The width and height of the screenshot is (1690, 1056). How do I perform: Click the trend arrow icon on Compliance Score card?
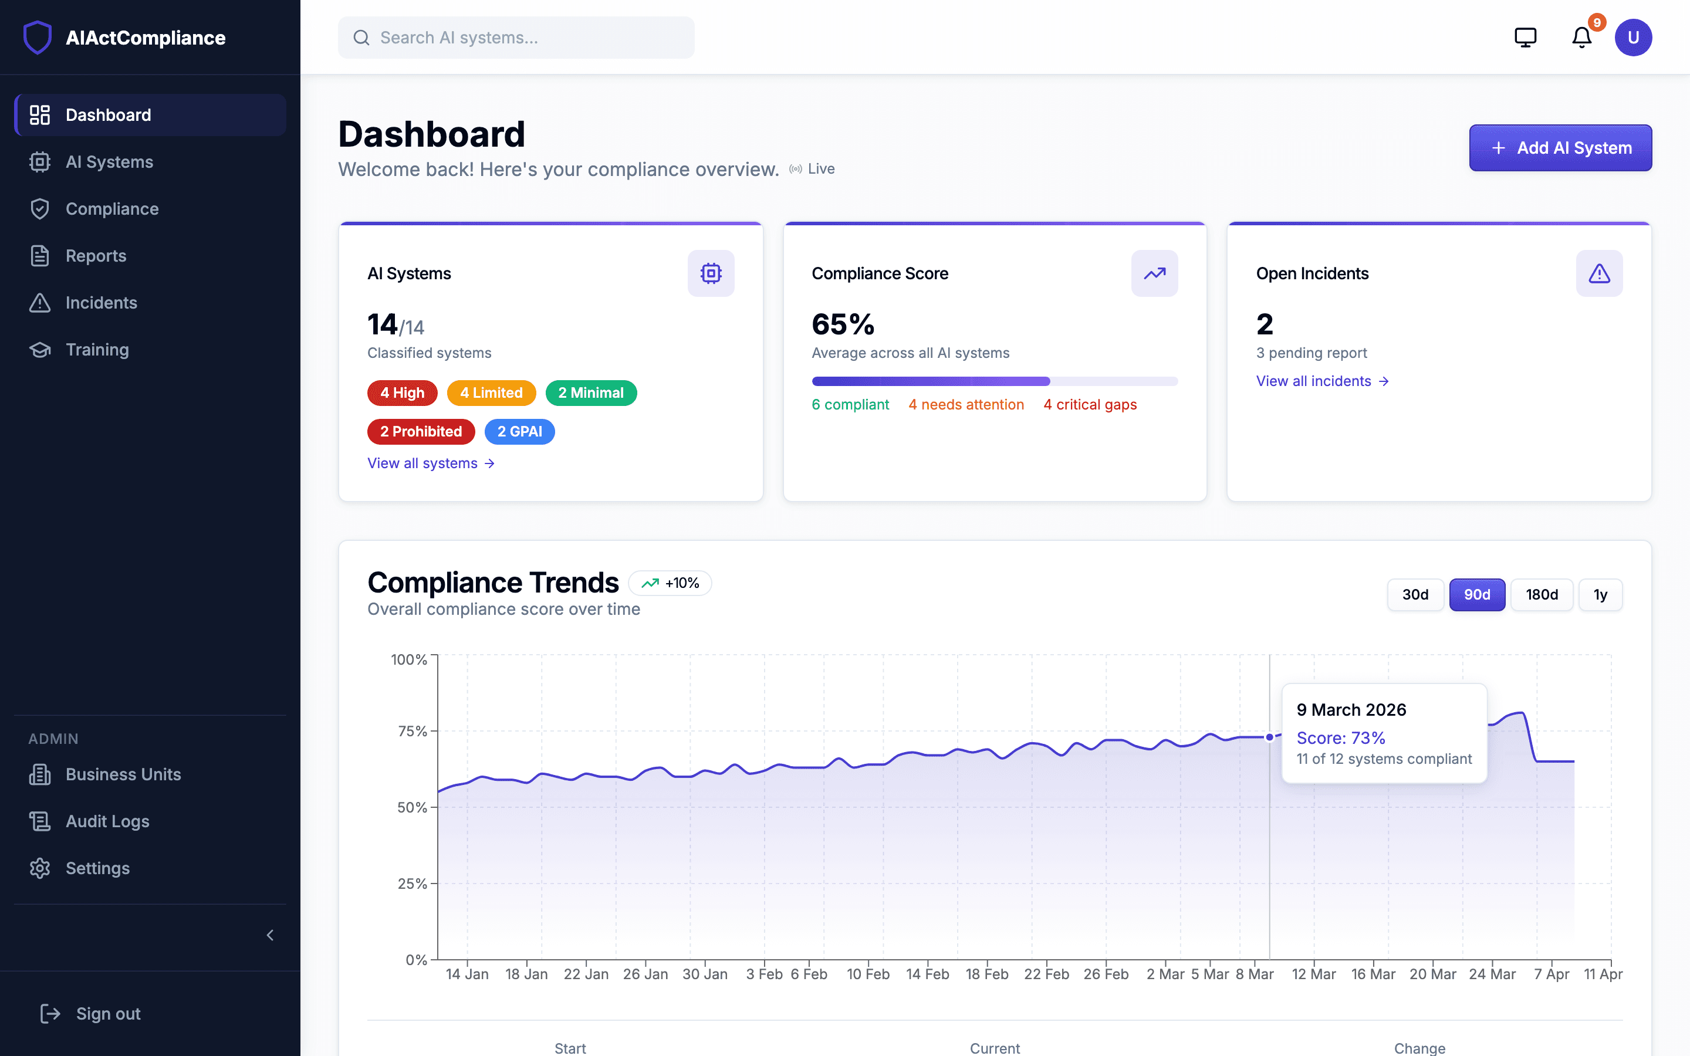(x=1154, y=273)
